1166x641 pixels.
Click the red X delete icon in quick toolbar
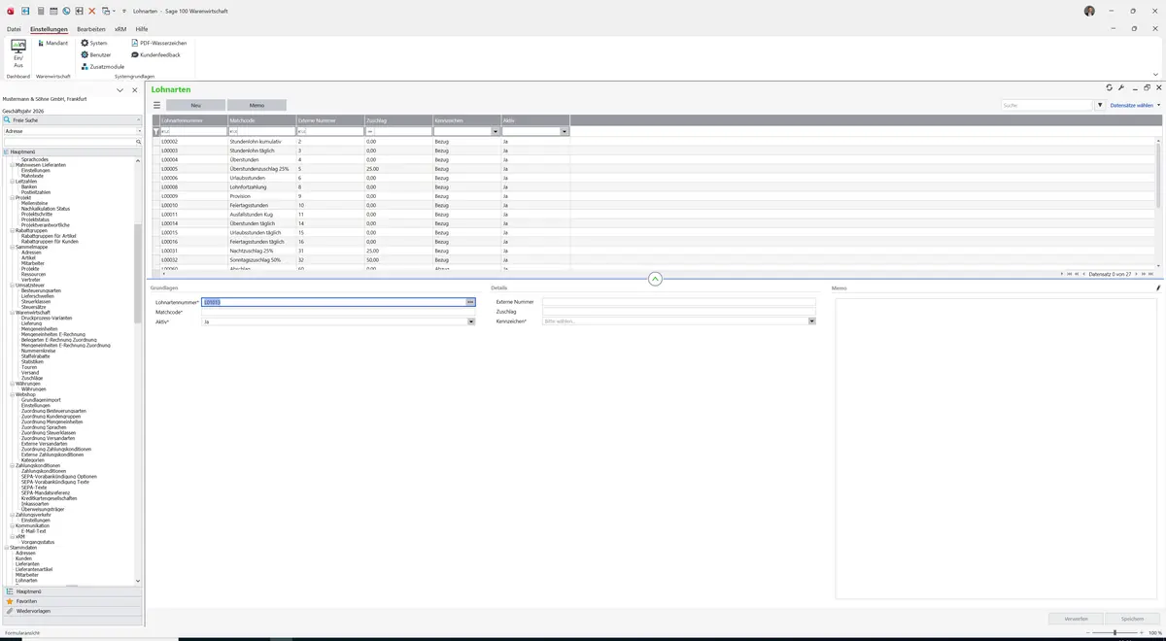click(91, 11)
